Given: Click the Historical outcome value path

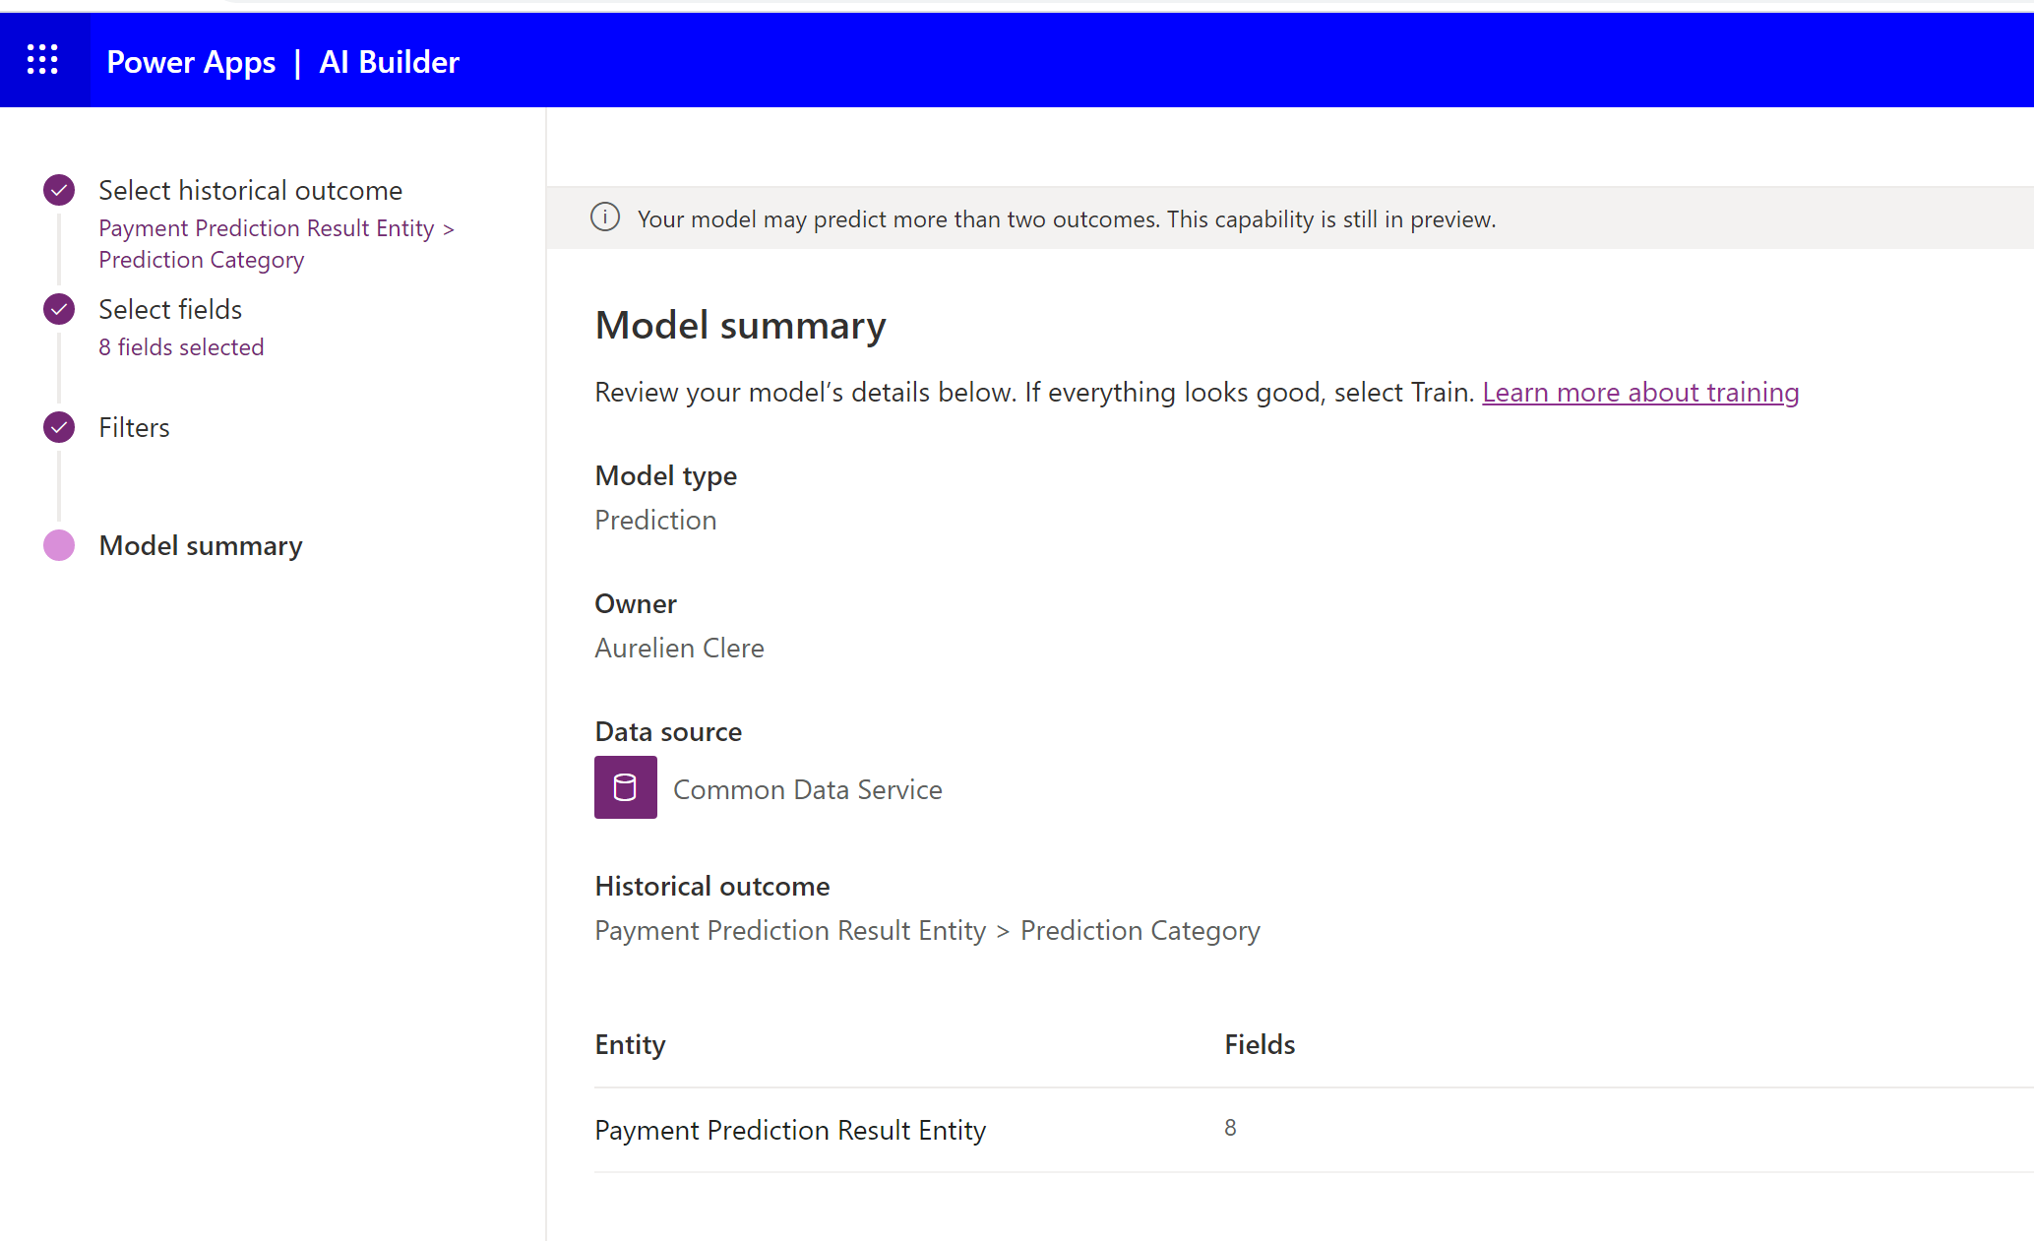Looking at the screenshot, I should tap(927, 930).
